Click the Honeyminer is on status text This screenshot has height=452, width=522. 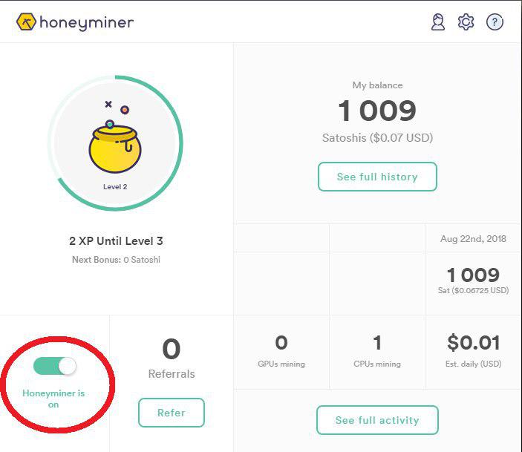(53, 399)
